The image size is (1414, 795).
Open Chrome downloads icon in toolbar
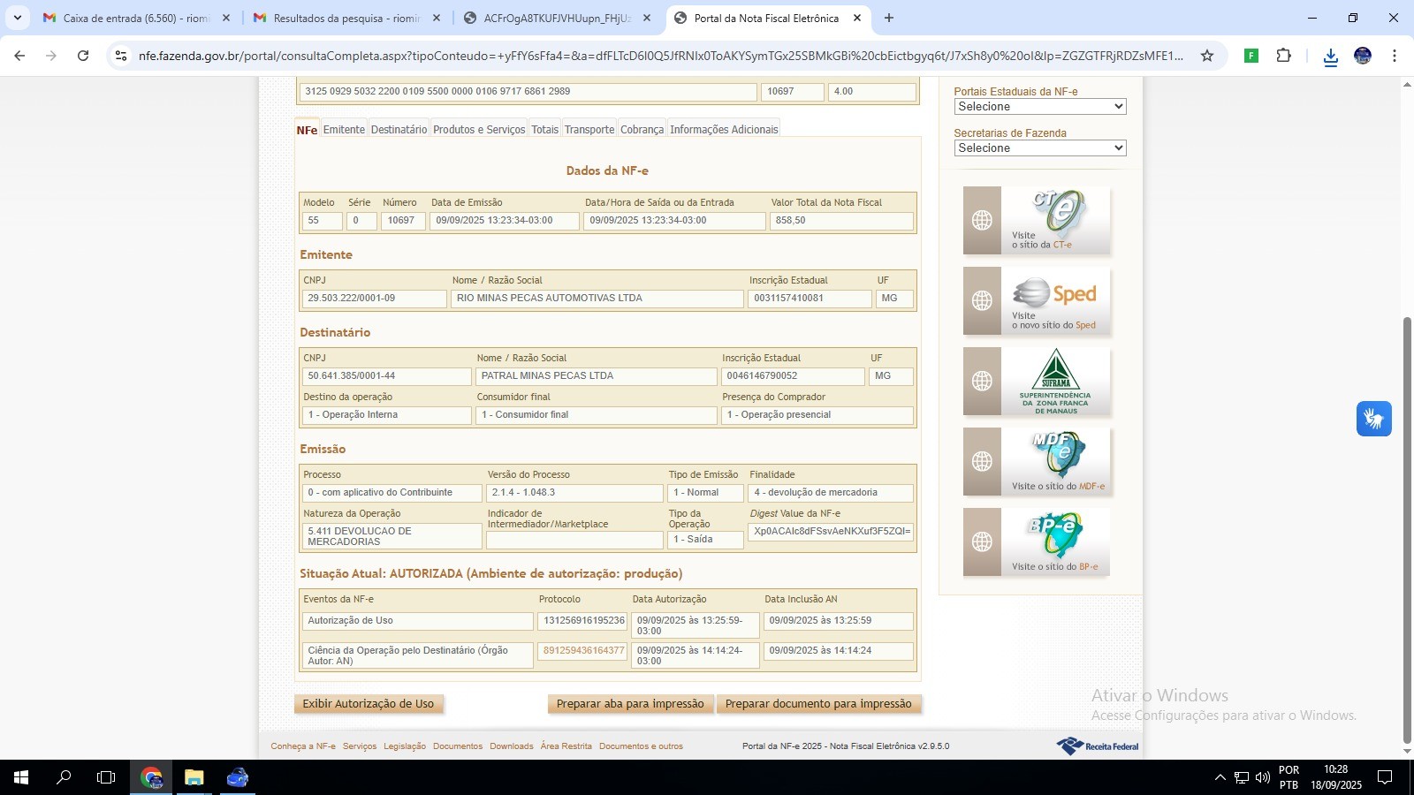[1330, 57]
